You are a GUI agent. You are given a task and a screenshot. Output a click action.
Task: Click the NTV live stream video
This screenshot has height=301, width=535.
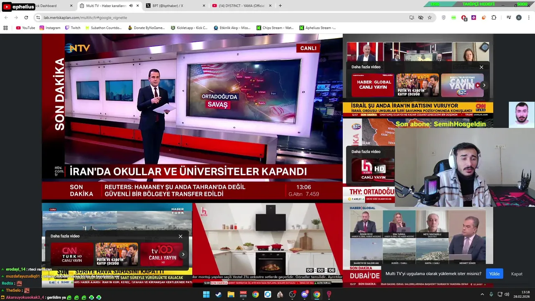point(192,118)
